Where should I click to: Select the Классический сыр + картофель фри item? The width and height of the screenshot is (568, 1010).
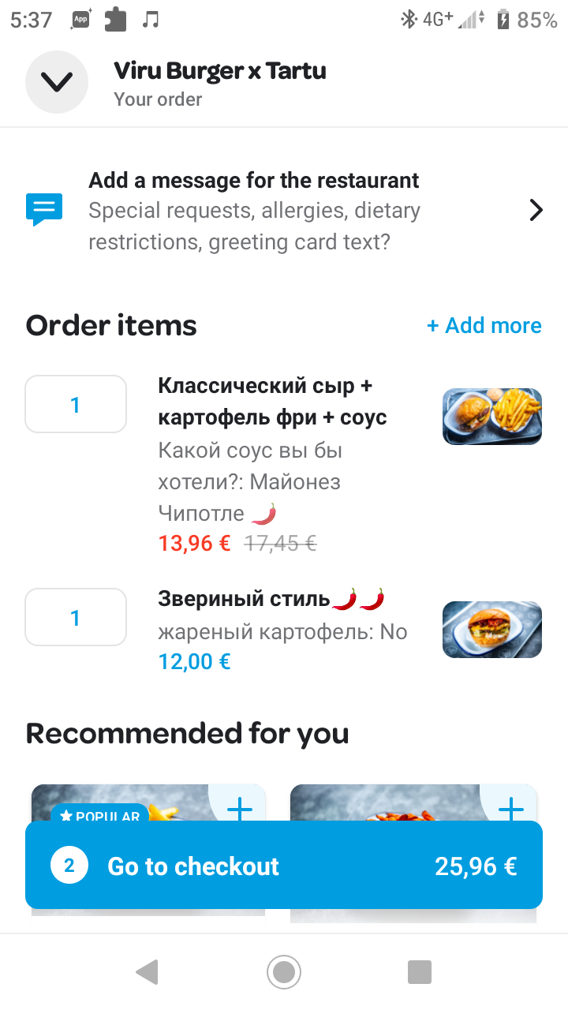coord(272,401)
